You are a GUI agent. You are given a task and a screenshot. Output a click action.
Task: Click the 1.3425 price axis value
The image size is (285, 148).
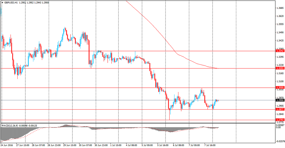280,41
